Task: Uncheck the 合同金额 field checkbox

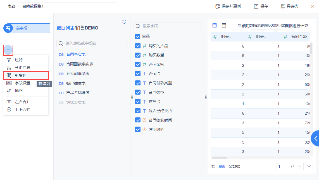Action: [x=138, y=65]
